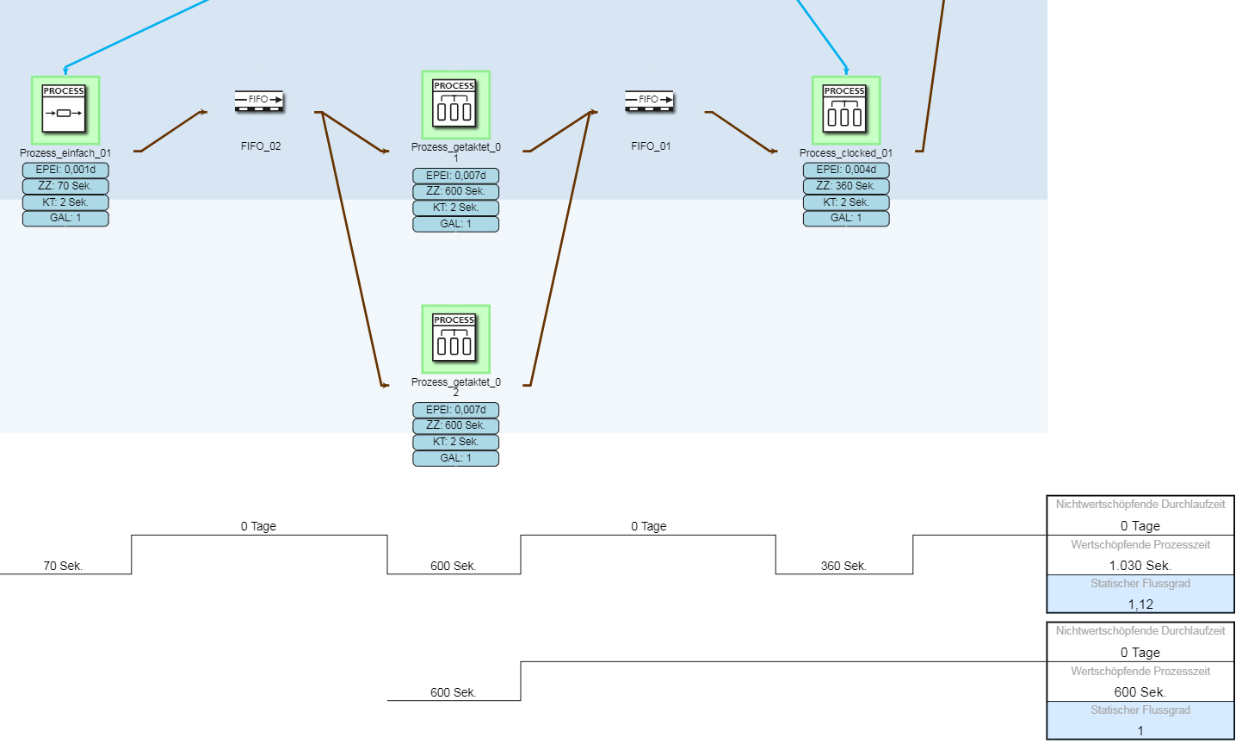Select the Process_clocked_01 process icon

[x=845, y=110]
